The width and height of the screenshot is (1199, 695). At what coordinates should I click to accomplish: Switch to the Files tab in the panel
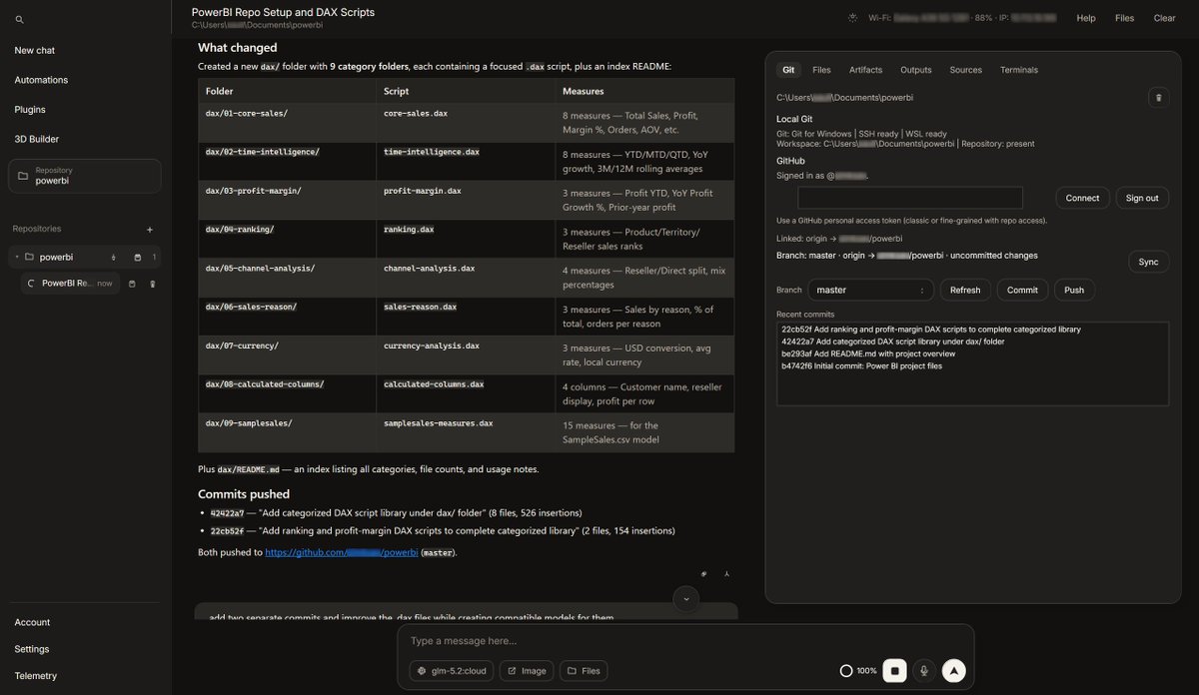tap(821, 70)
